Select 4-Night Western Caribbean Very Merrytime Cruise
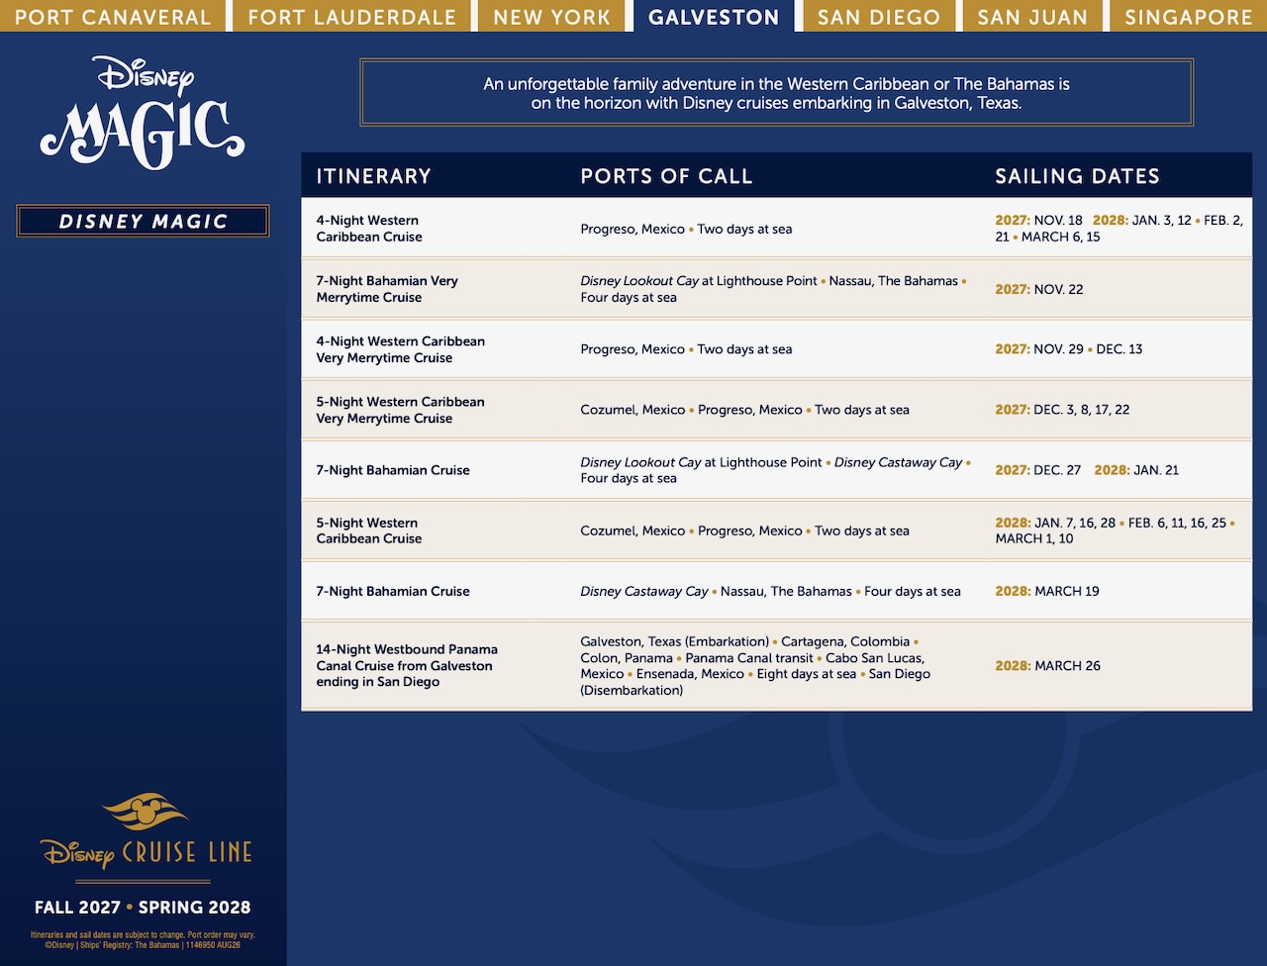Image resolution: width=1267 pixels, height=966 pixels. (x=400, y=349)
